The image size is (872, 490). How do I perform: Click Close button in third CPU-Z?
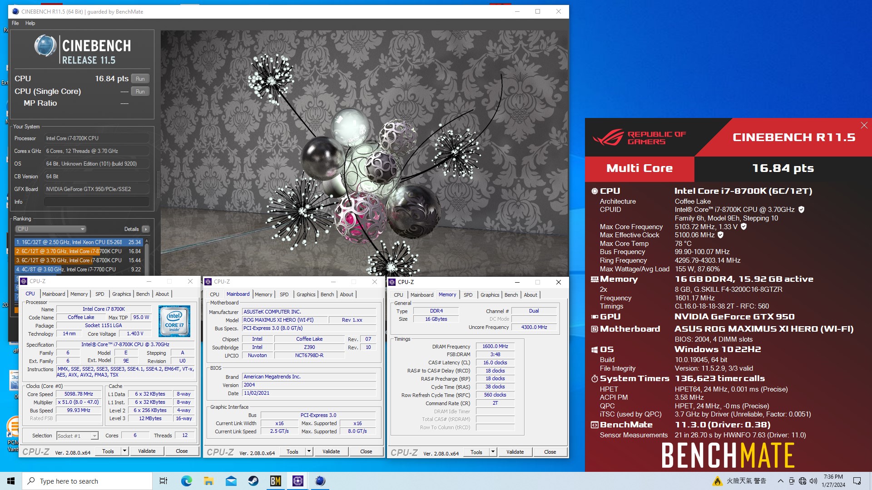[550, 452]
